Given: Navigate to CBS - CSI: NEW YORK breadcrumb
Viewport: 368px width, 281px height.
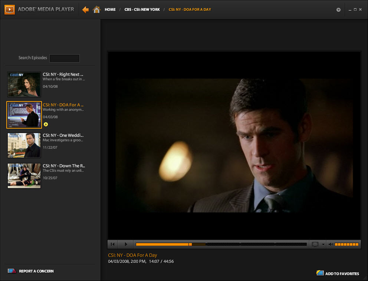Looking at the screenshot, I should pyautogui.click(x=142, y=9).
